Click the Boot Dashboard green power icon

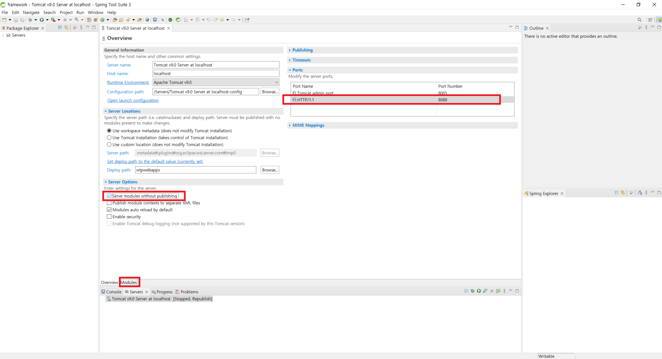(170, 20)
